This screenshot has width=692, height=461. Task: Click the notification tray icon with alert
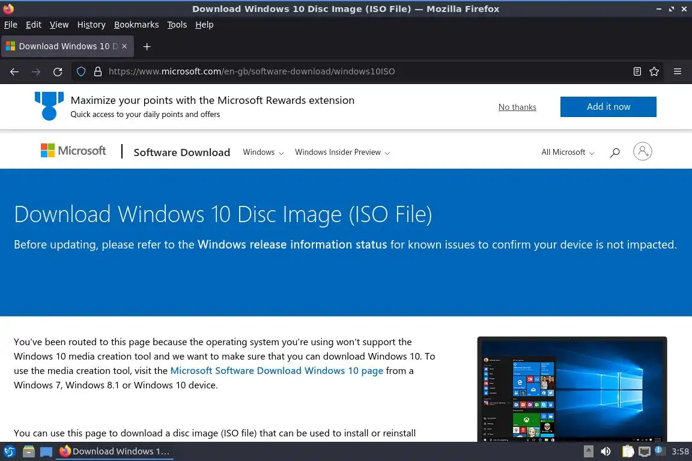click(x=659, y=450)
